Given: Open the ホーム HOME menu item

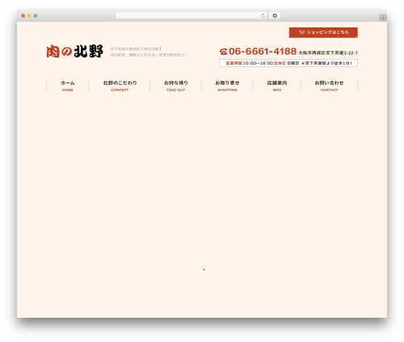Looking at the screenshot, I should coord(68,86).
